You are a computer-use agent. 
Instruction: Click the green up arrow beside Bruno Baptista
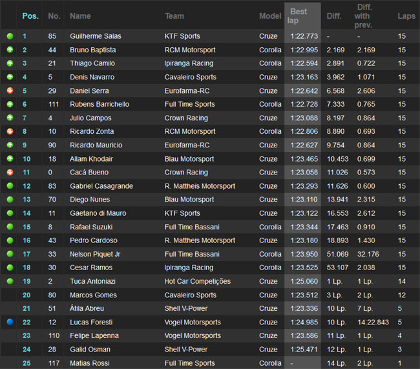[10, 50]
